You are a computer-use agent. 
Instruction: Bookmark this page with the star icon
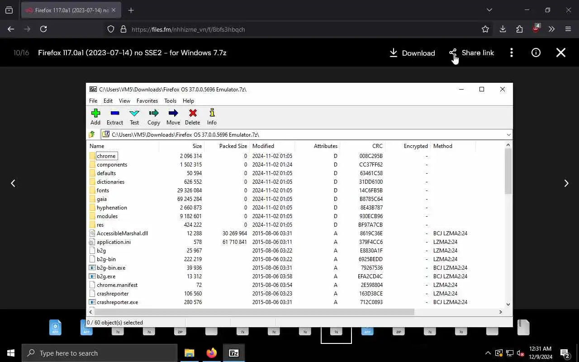[485, 29]
